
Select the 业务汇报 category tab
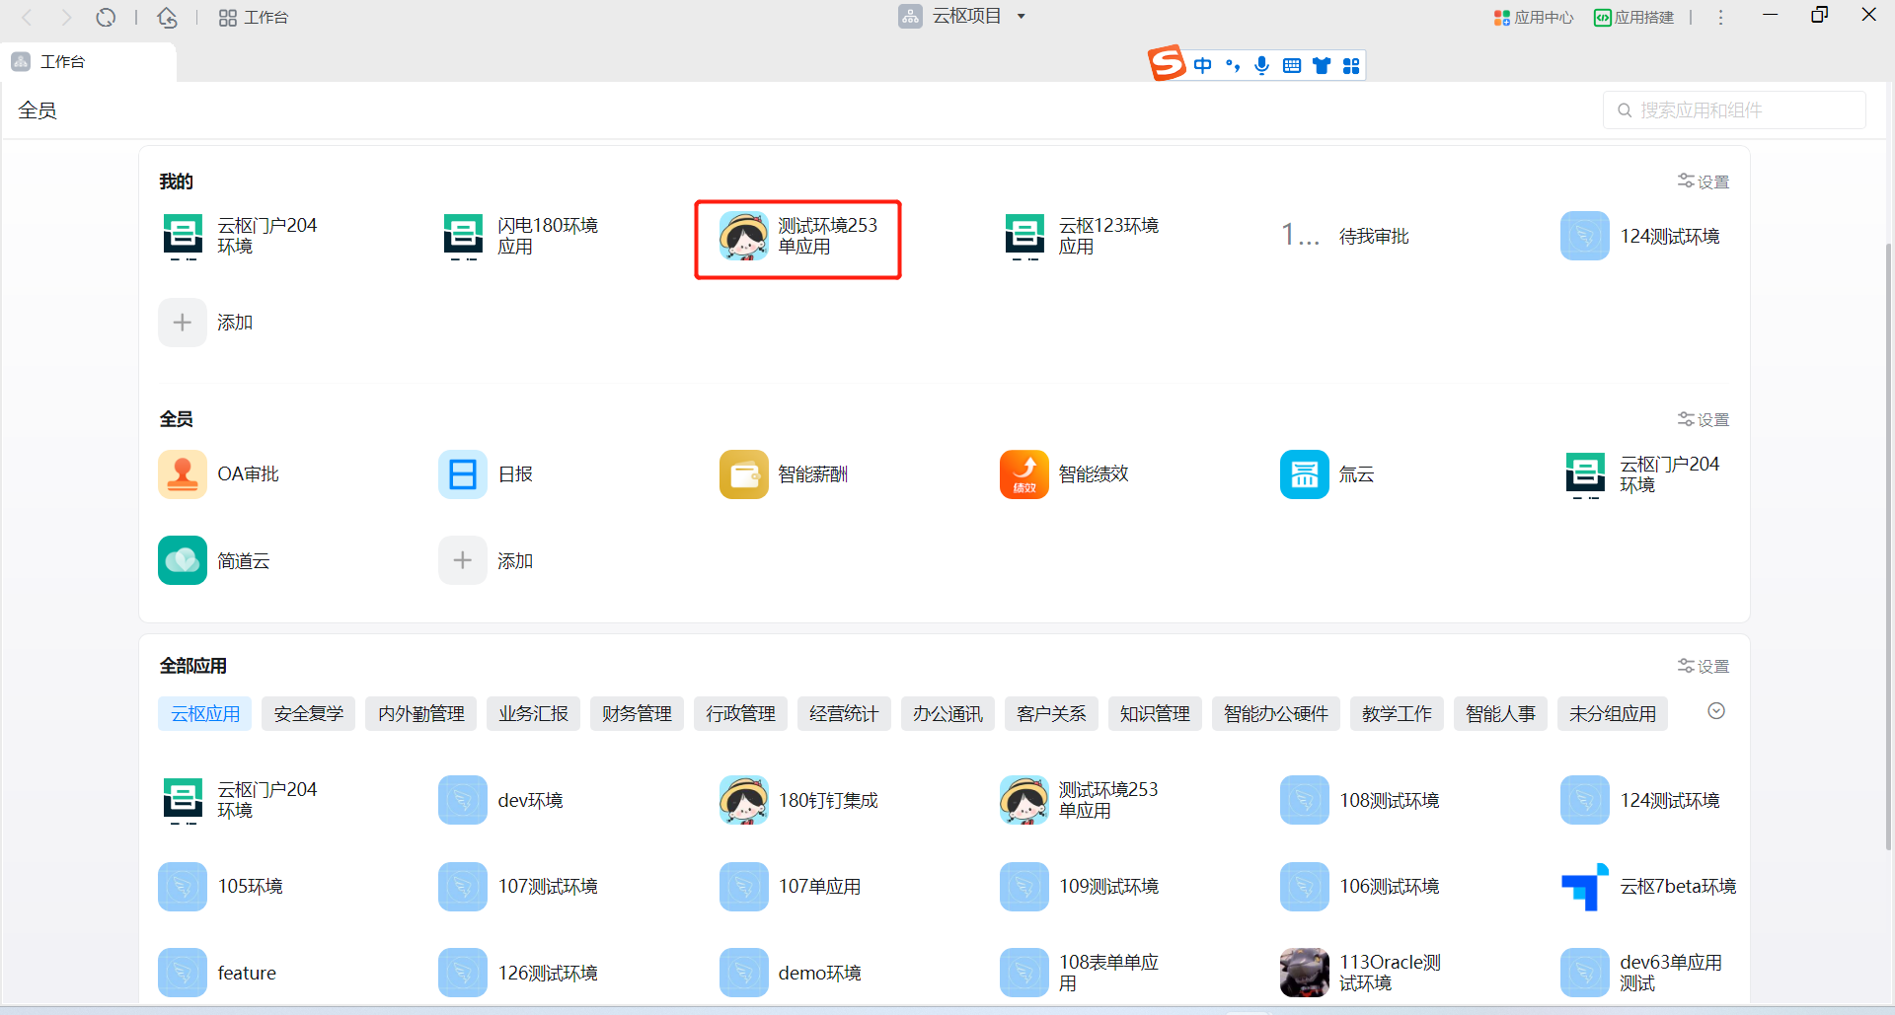tap(533, 713)
